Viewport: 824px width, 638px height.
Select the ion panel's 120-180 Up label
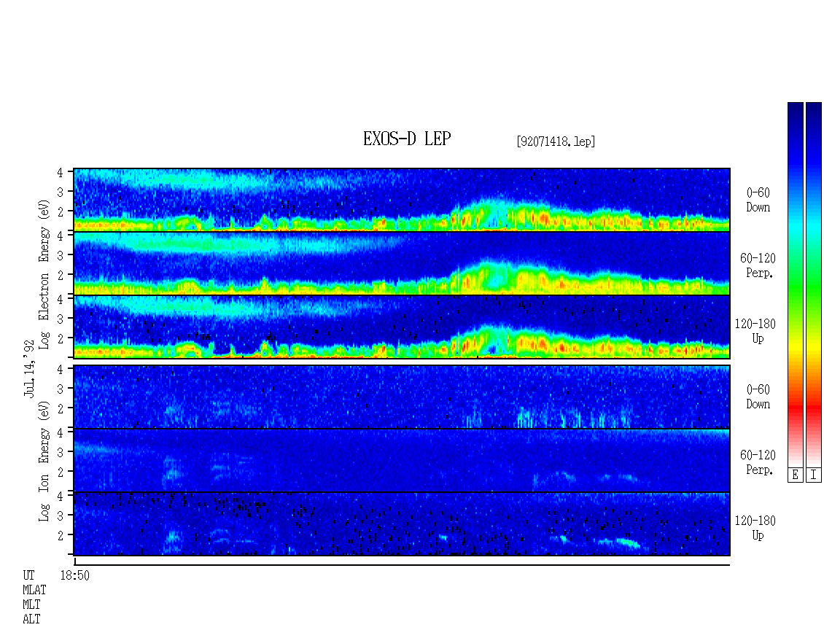[x=755, y=528]
